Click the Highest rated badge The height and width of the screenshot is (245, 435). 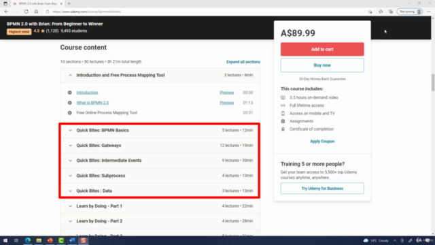[19, 32]
